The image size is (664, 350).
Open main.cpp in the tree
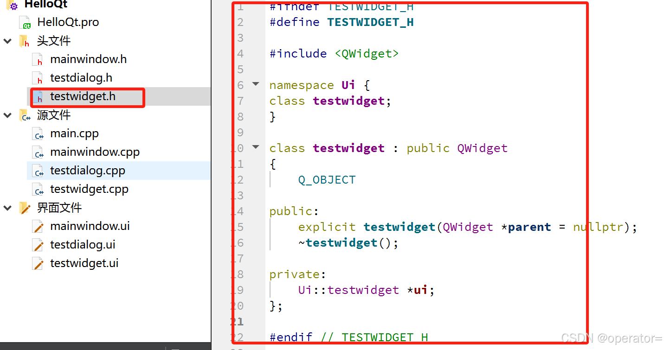75,134
